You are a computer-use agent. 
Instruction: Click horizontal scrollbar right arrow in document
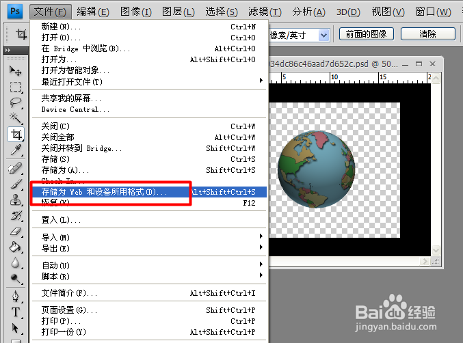tap(425, 261)
